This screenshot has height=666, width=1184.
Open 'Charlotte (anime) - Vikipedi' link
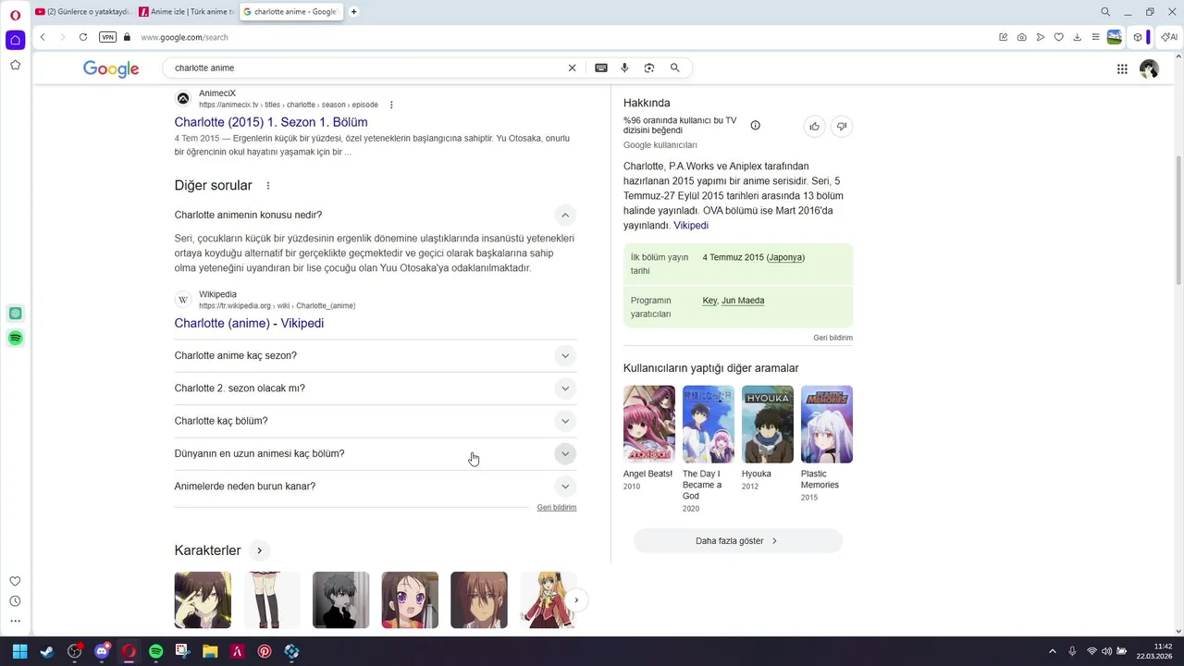pos(249,323)
